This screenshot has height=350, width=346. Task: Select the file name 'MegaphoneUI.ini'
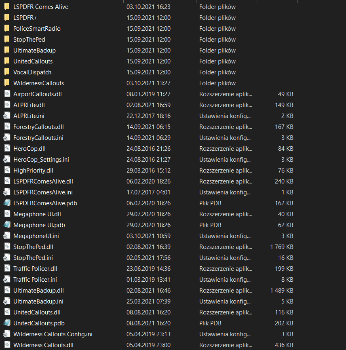(x=36, y=236)
